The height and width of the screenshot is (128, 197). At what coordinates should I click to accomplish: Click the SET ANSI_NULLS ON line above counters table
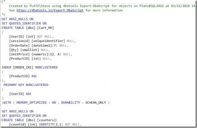(18, 111)
